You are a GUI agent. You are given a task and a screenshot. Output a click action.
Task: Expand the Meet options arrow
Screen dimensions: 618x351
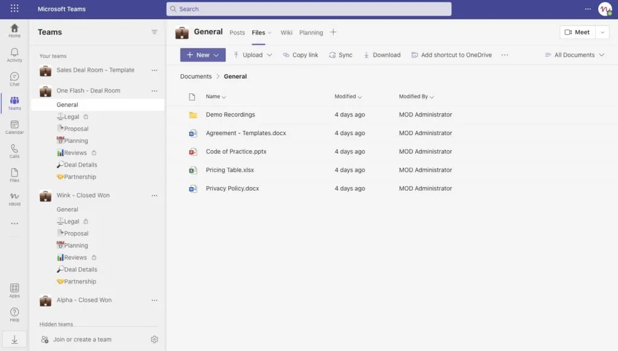click(x=602, y=33)
